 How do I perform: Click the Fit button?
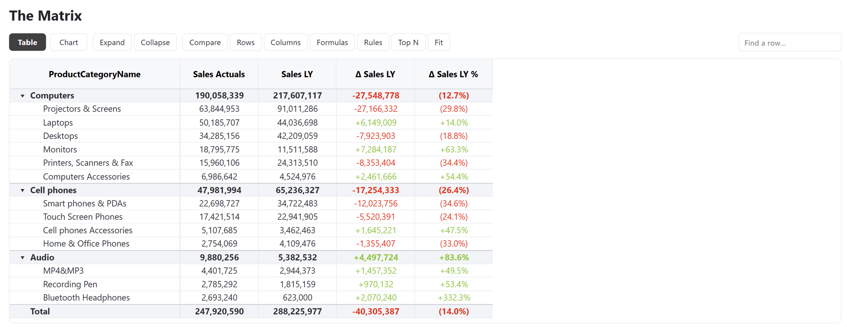[x=439, y=42]
